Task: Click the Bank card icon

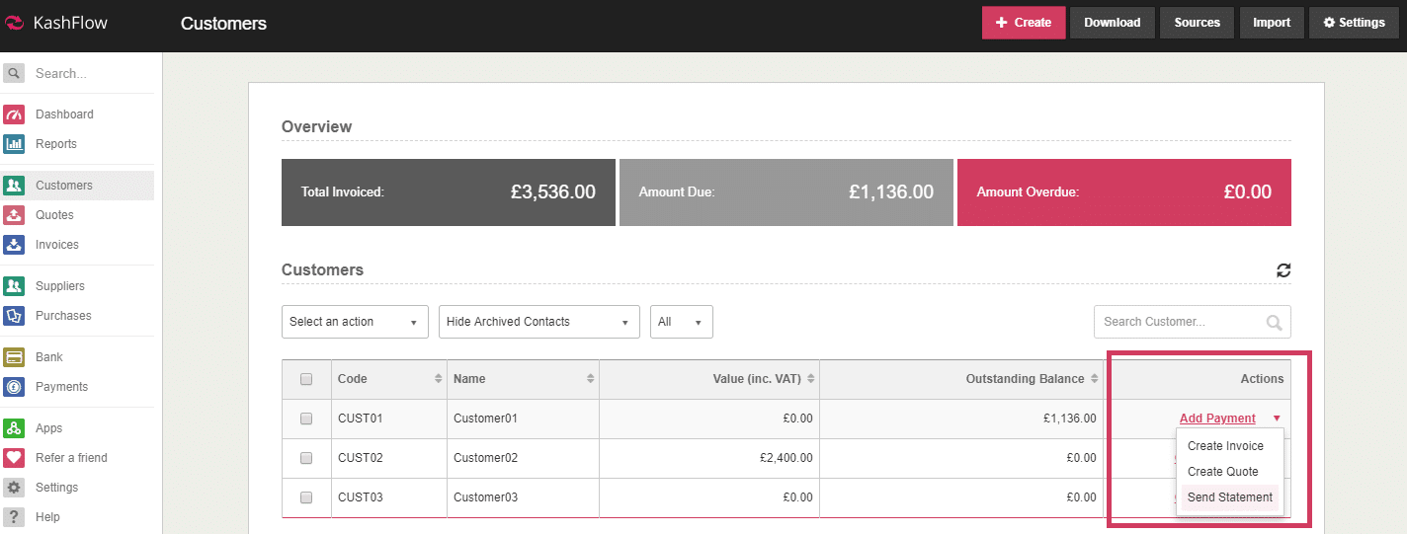Action: [14, 357]
